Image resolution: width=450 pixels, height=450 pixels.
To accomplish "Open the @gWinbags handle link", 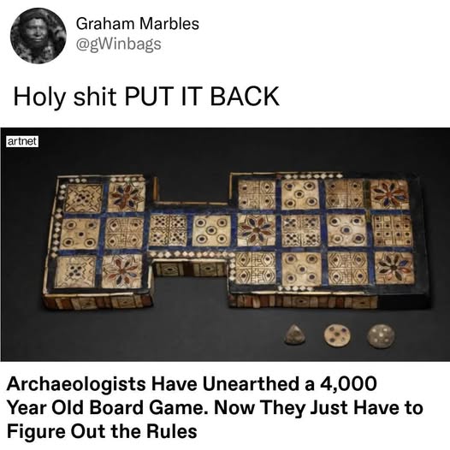I will (x=119, y=44).
